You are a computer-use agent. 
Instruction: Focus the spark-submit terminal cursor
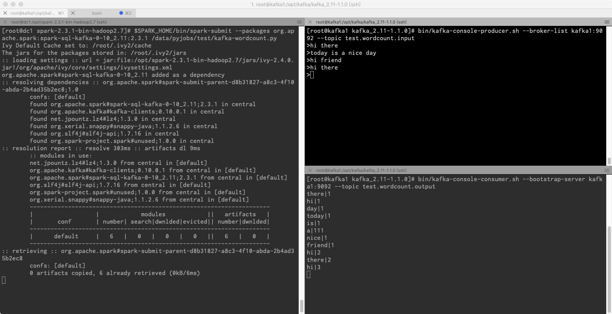point(4,280)
